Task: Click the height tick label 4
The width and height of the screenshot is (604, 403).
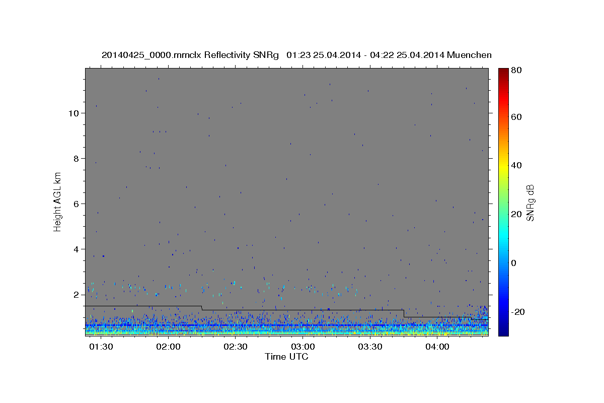Action: point(77,249)
